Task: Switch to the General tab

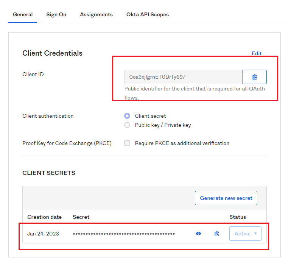Action: [23, 14]
